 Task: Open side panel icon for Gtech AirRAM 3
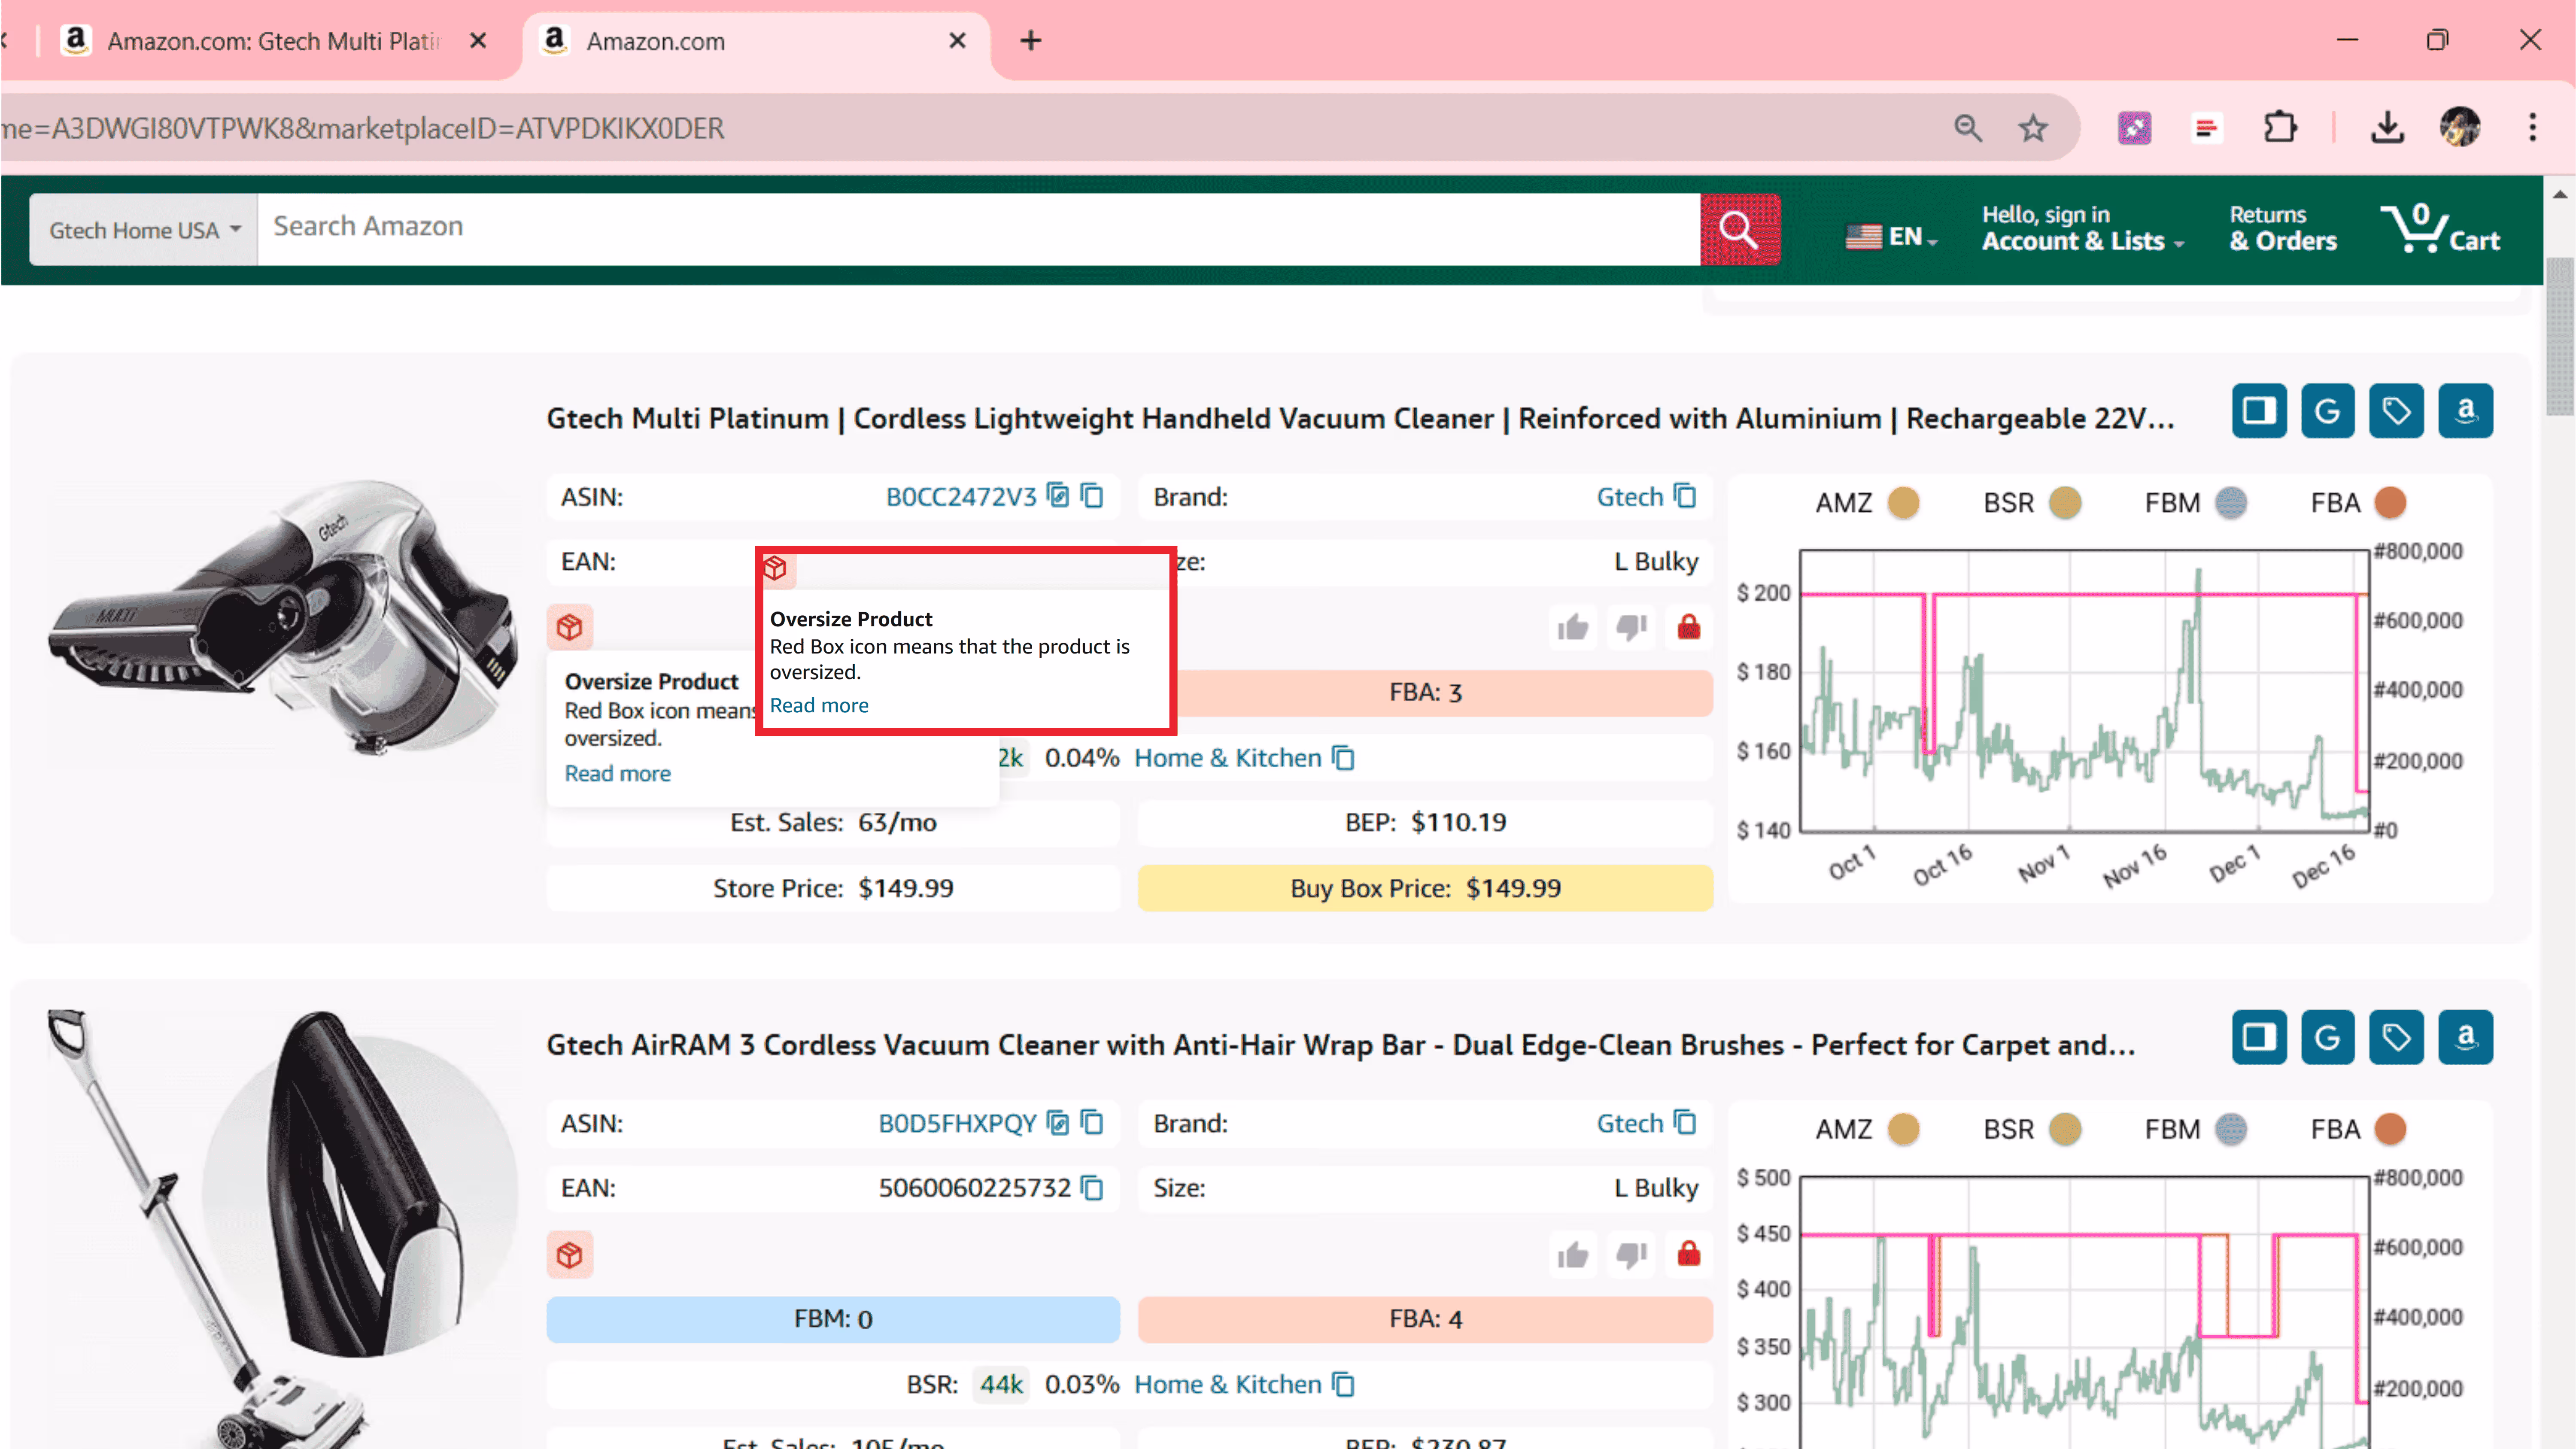[2259, 1037]
